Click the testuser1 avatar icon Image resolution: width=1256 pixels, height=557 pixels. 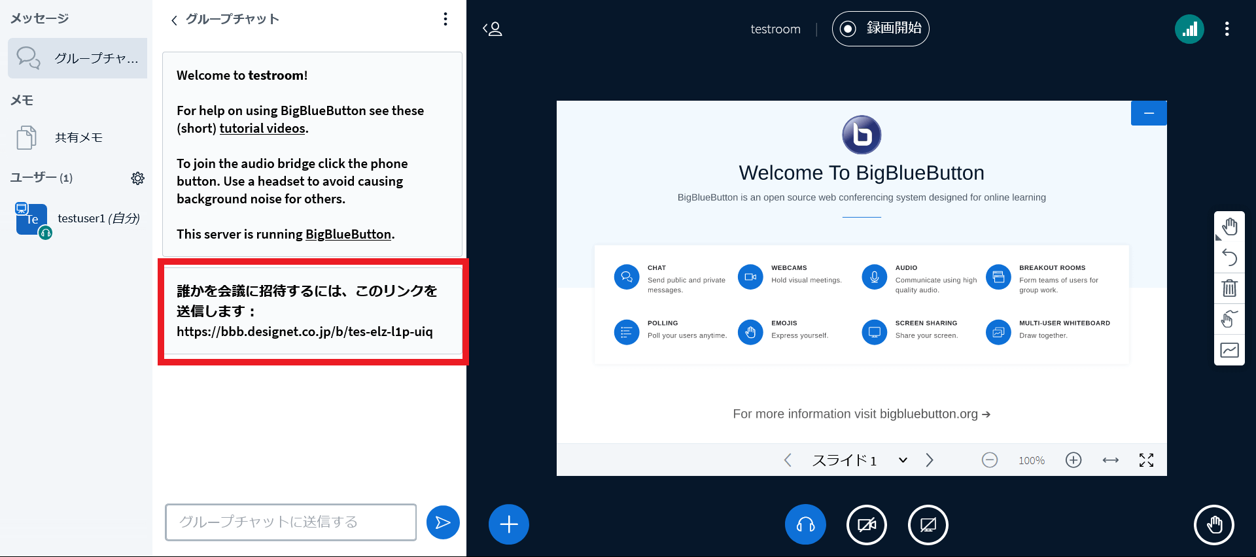(x=32, y=220)
